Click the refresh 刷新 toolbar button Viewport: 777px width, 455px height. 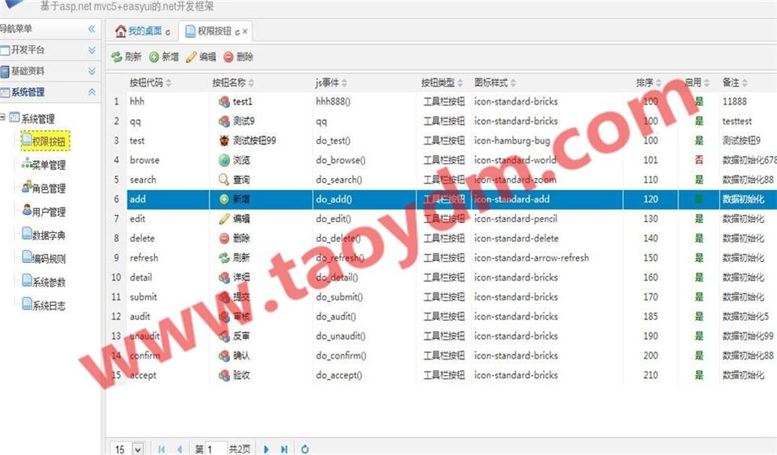tap(127, 57)
